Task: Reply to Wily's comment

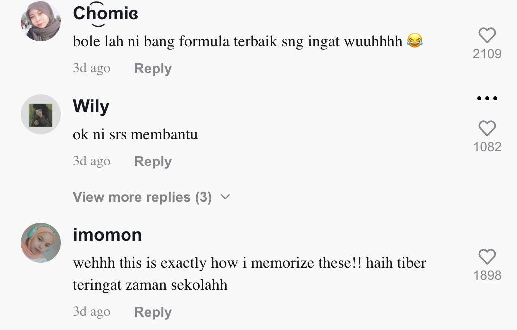Action: (153, 162)
